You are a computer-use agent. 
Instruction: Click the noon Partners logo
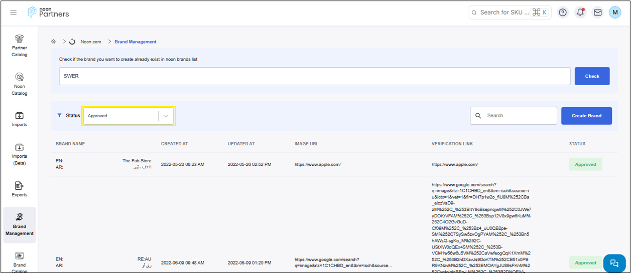coord(49,13)
